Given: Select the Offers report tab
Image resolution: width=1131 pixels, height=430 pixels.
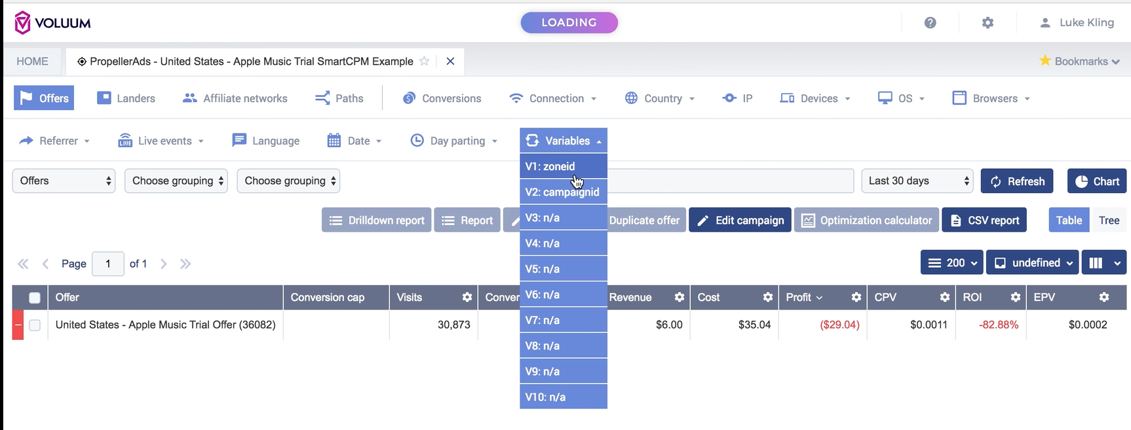Looking at the screenshot, I should [44, 98].
